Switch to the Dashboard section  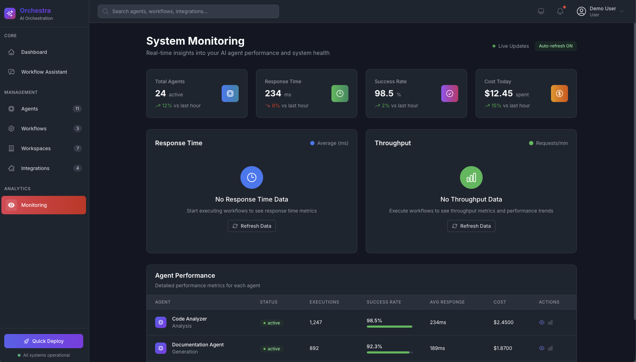coord(34,52)
